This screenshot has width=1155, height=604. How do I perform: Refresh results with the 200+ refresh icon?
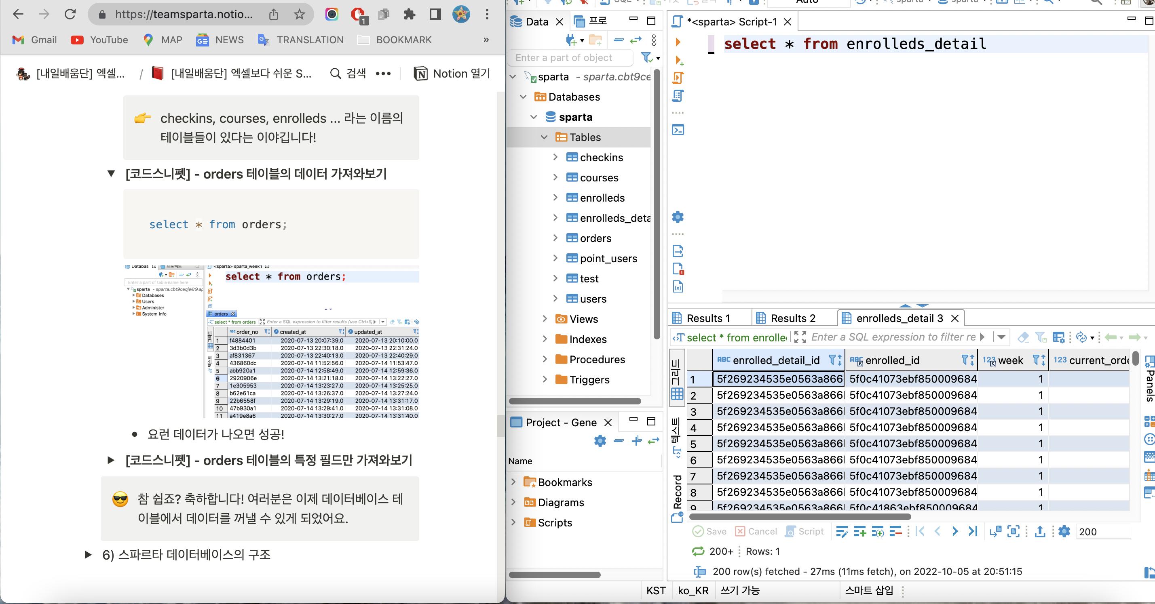pos(698,551)
